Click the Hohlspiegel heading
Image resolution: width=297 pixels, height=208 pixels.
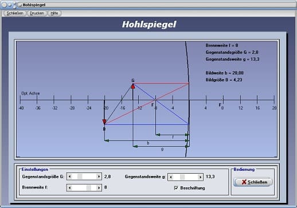tap(149, 25)
